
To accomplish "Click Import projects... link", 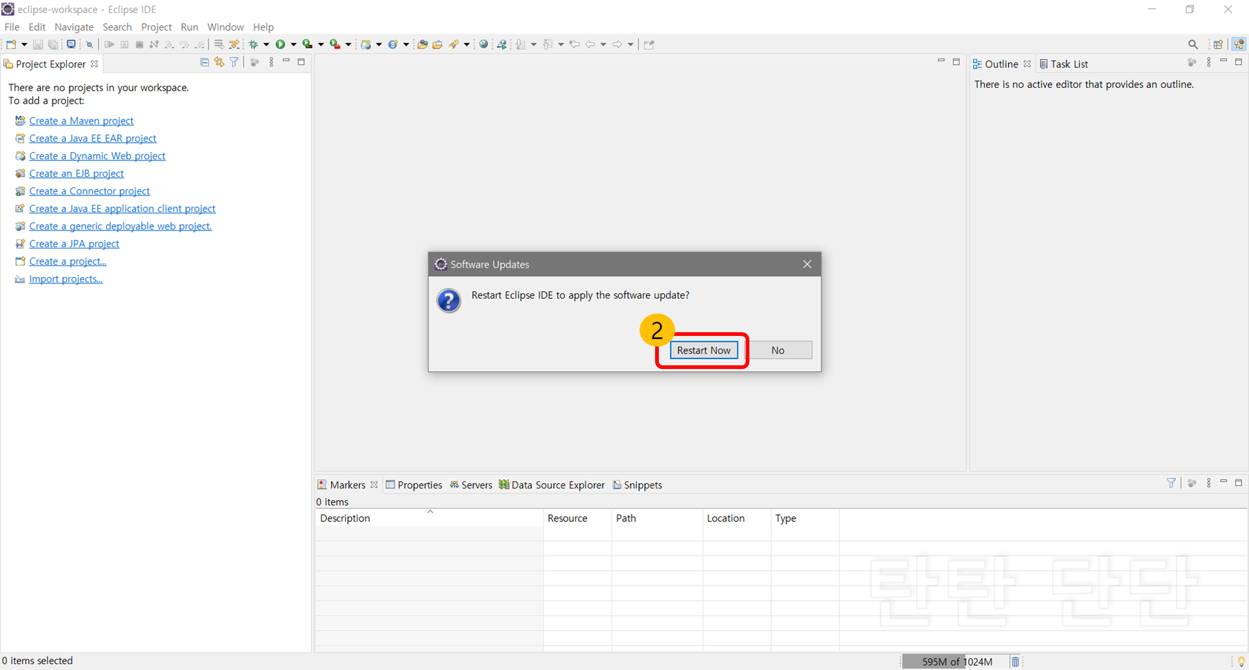I will coord(66,279).
